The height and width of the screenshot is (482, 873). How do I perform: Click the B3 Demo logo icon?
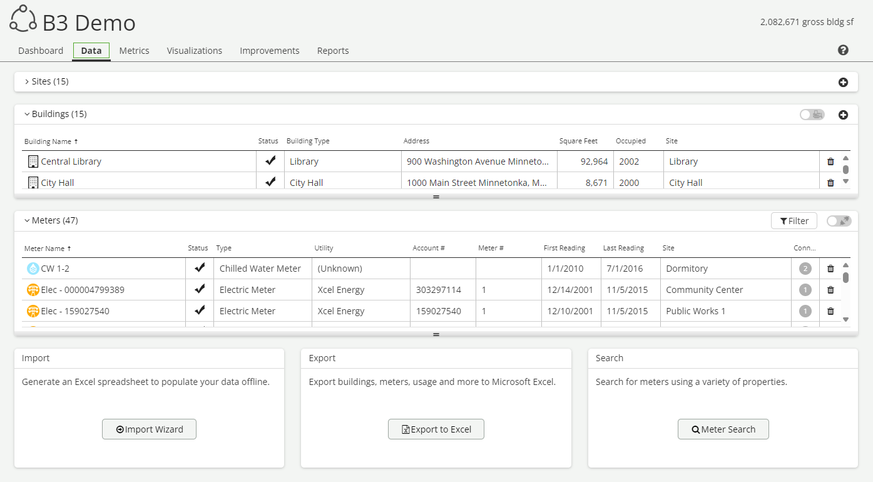[23, 19]
